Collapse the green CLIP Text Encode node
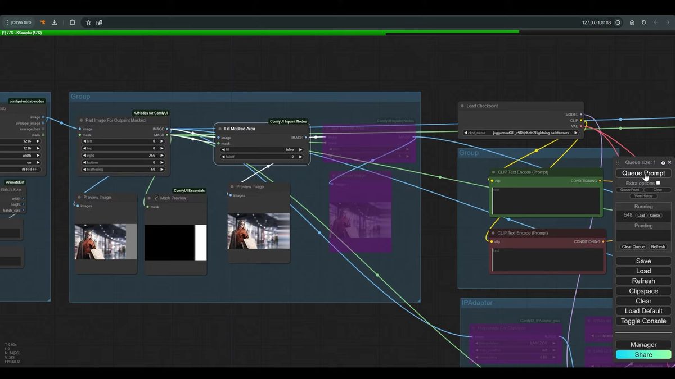 494,172
